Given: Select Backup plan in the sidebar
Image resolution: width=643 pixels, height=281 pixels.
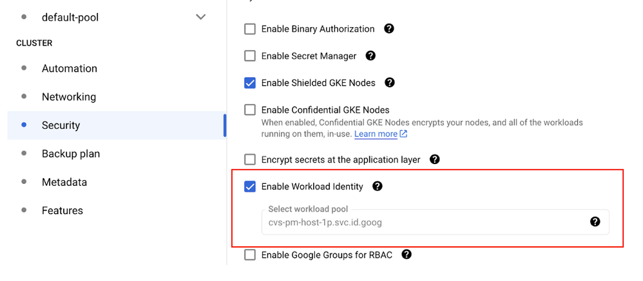Looking at the screenshot, I should click(71, 154).
